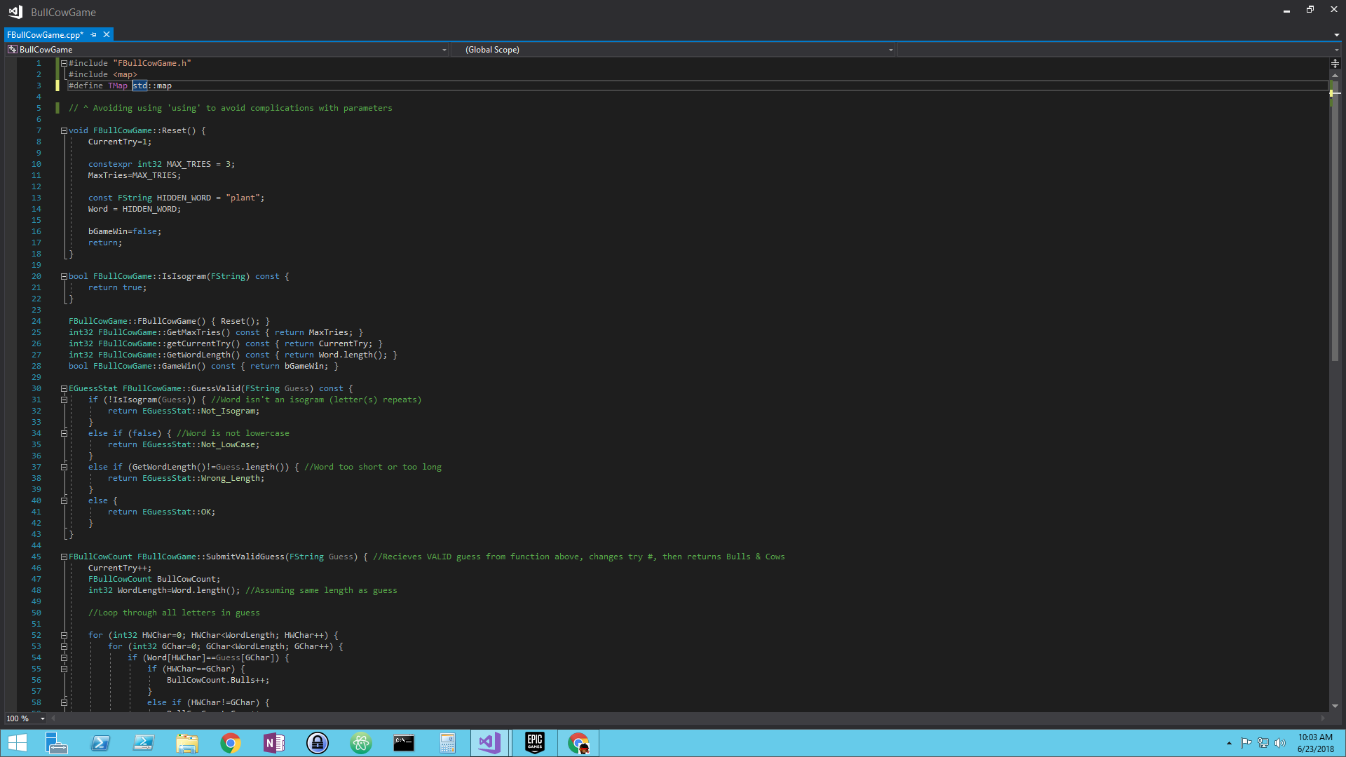Collapse the if (!IsIsogram) block at line 31
Viewport: 1346px width, 757px height.
[64, 400]
